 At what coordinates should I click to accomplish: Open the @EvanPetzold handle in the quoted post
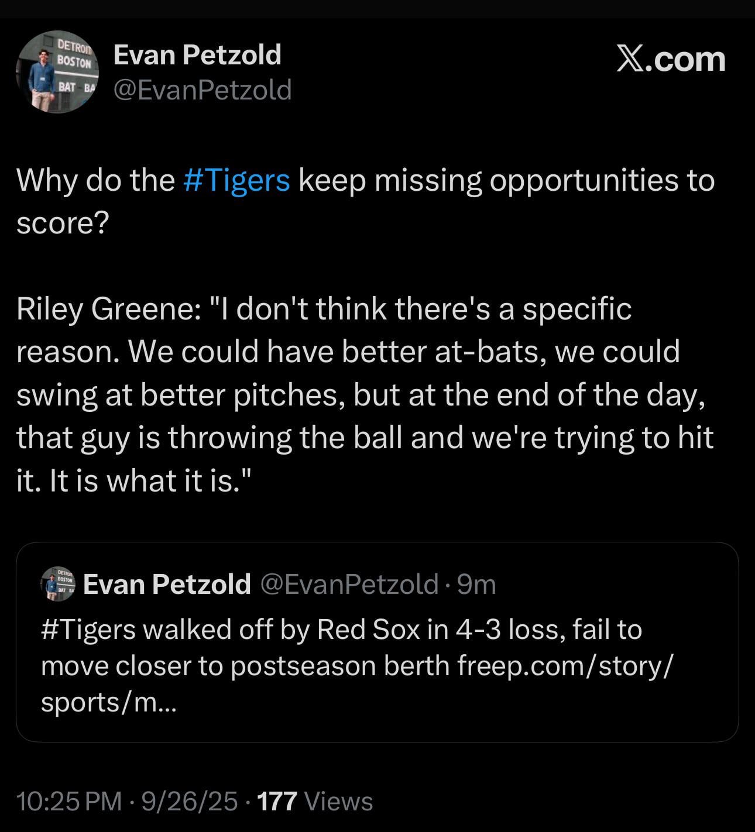[349, 584]
